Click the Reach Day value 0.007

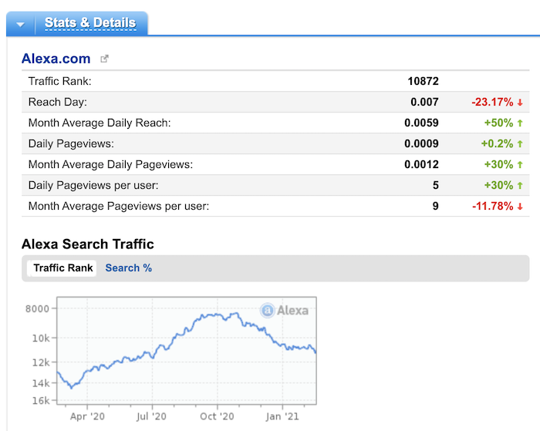pyautogui.click(x=424, y=103)
